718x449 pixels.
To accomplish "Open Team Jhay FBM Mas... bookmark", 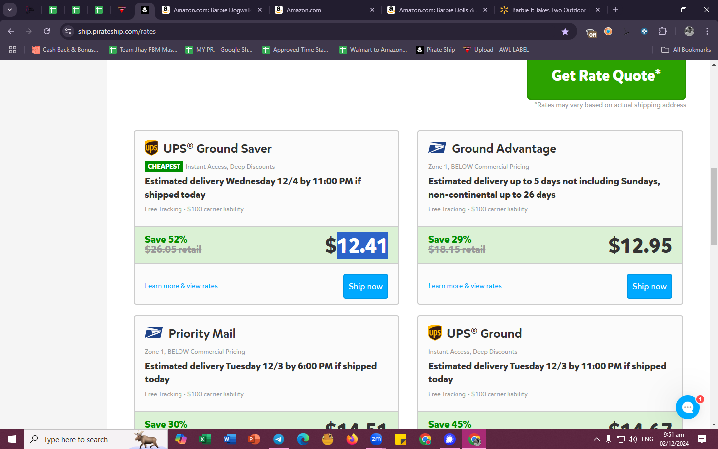I will pos(143,50).
